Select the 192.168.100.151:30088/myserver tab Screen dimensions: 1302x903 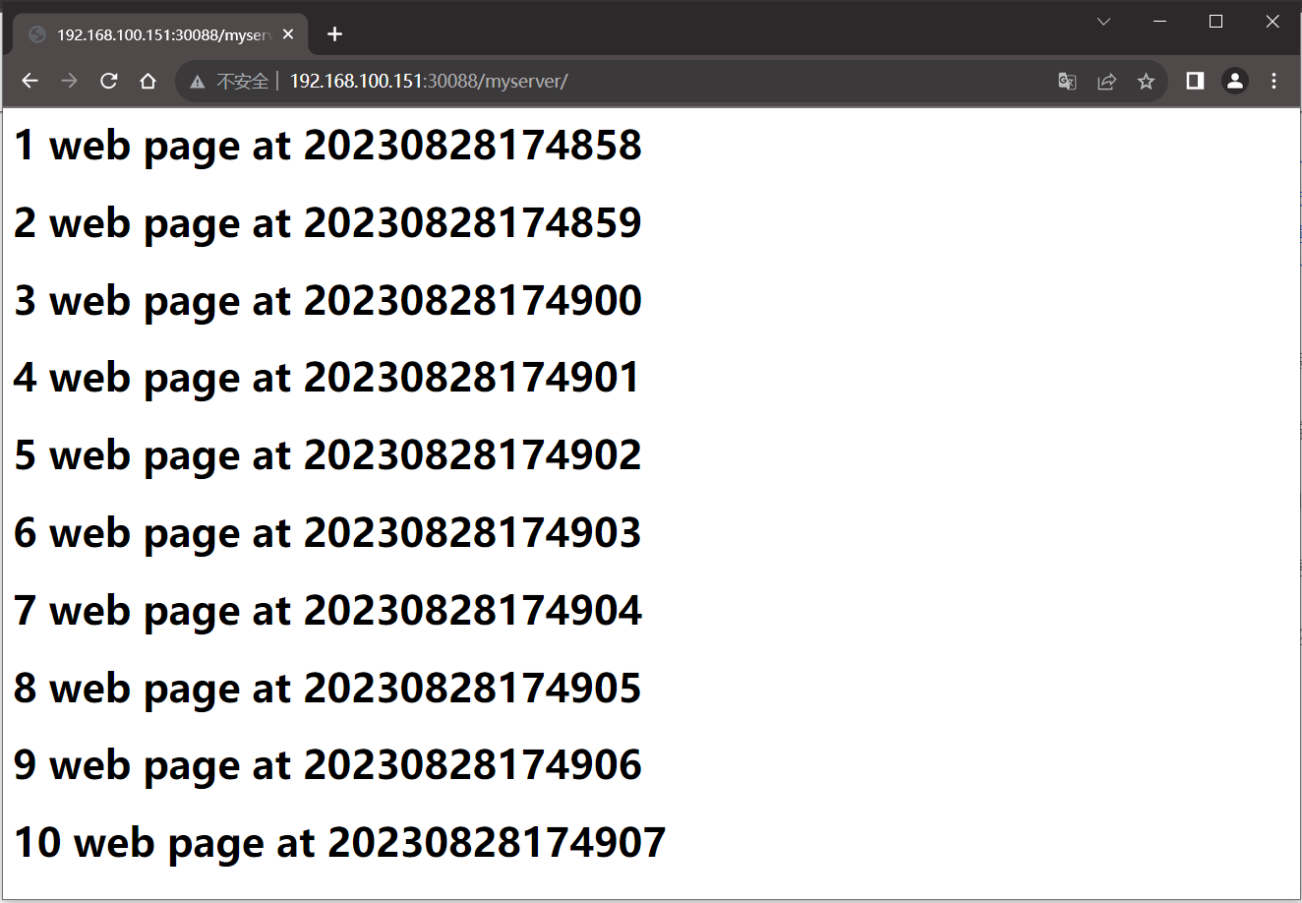(x=161, y=34)
